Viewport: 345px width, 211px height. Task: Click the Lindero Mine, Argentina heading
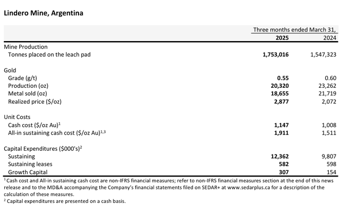point(43,13)
